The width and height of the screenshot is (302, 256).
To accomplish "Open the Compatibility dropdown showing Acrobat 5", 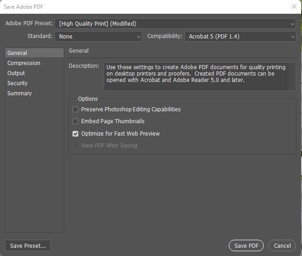I will 240,37.
